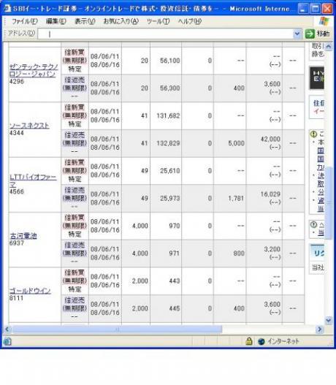Image resolution: width=336 pixels, height=385 pixels.
Task: Click inside the address input field
Action: click(x=165, y=34)
